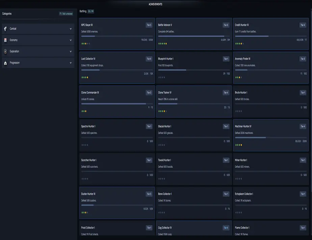Click the Tier 3 badge on NPC Slayer III
This screenshot has height=240, width=312.
click(x=149, y=25)
